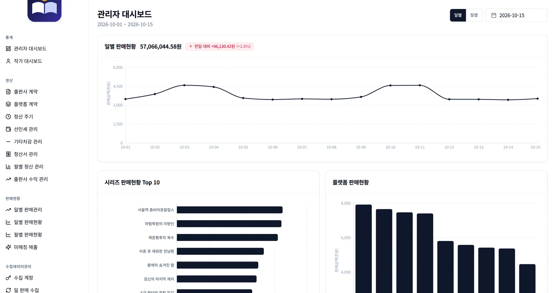Switch view to 월별 toggle

pyautogui.click(x=474, y=15)
